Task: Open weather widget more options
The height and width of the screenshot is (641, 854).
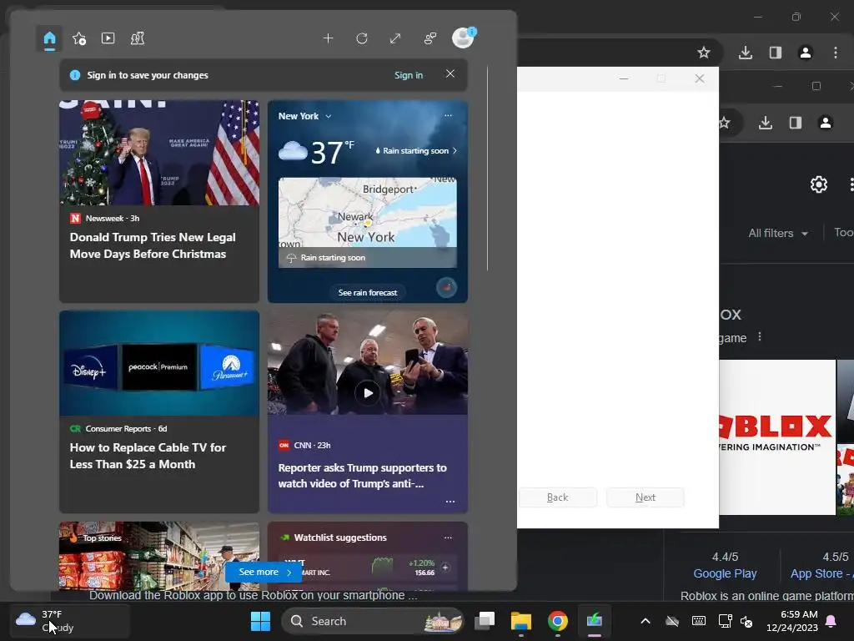Action: coord(448,115)
